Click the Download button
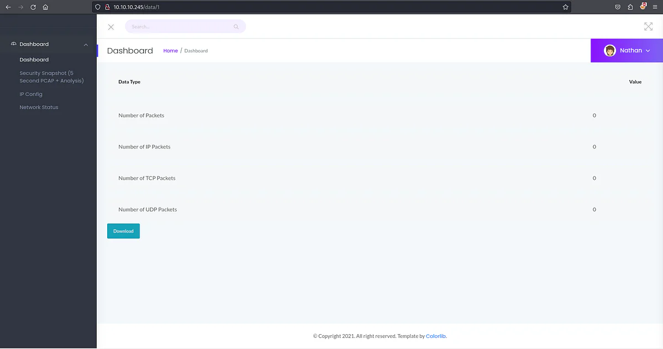This screenshot has height=349, width=663. pos(123,231)
